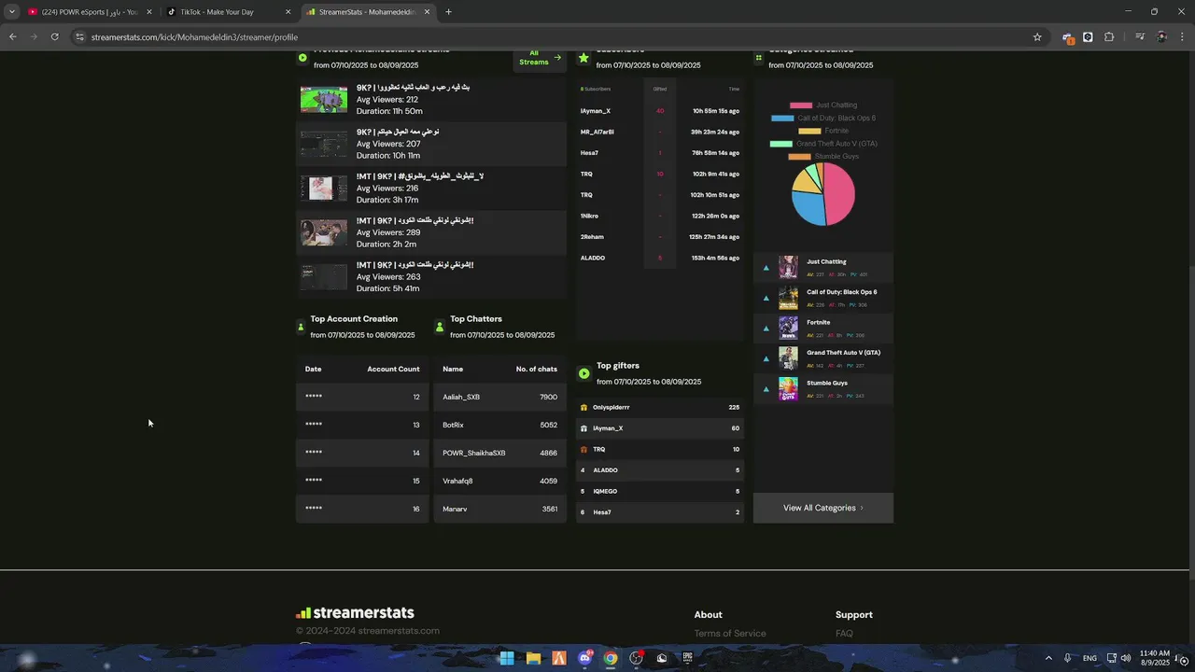Image resolution: width=1195 pixels, height=672 pixels.
Task: Click the All Streams button
Action: (539, 58)
